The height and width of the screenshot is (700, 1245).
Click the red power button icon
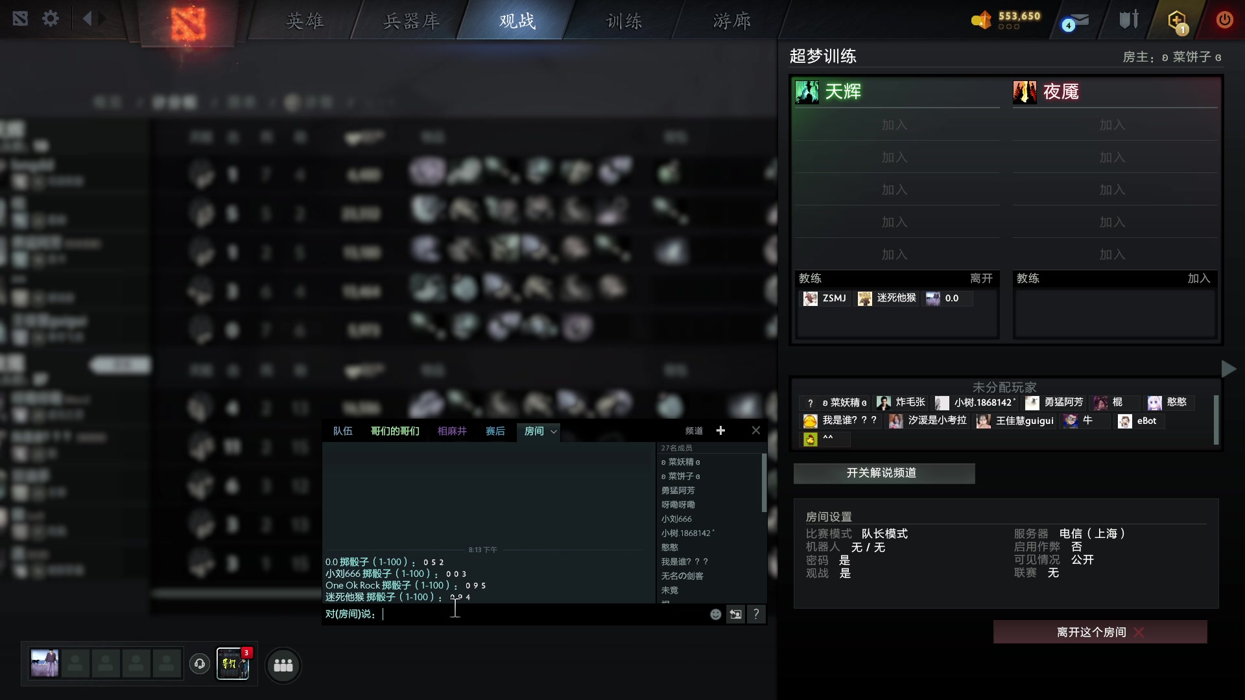pyautogui.click(x=1225, y=19)
